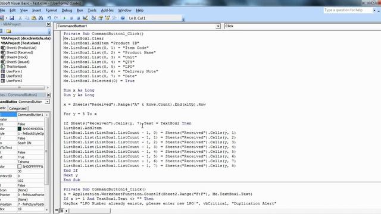The height and width of the screenshot is (214, 381).
Task: Open the Toolbox toolbar icon
Action: pos(114,18)
